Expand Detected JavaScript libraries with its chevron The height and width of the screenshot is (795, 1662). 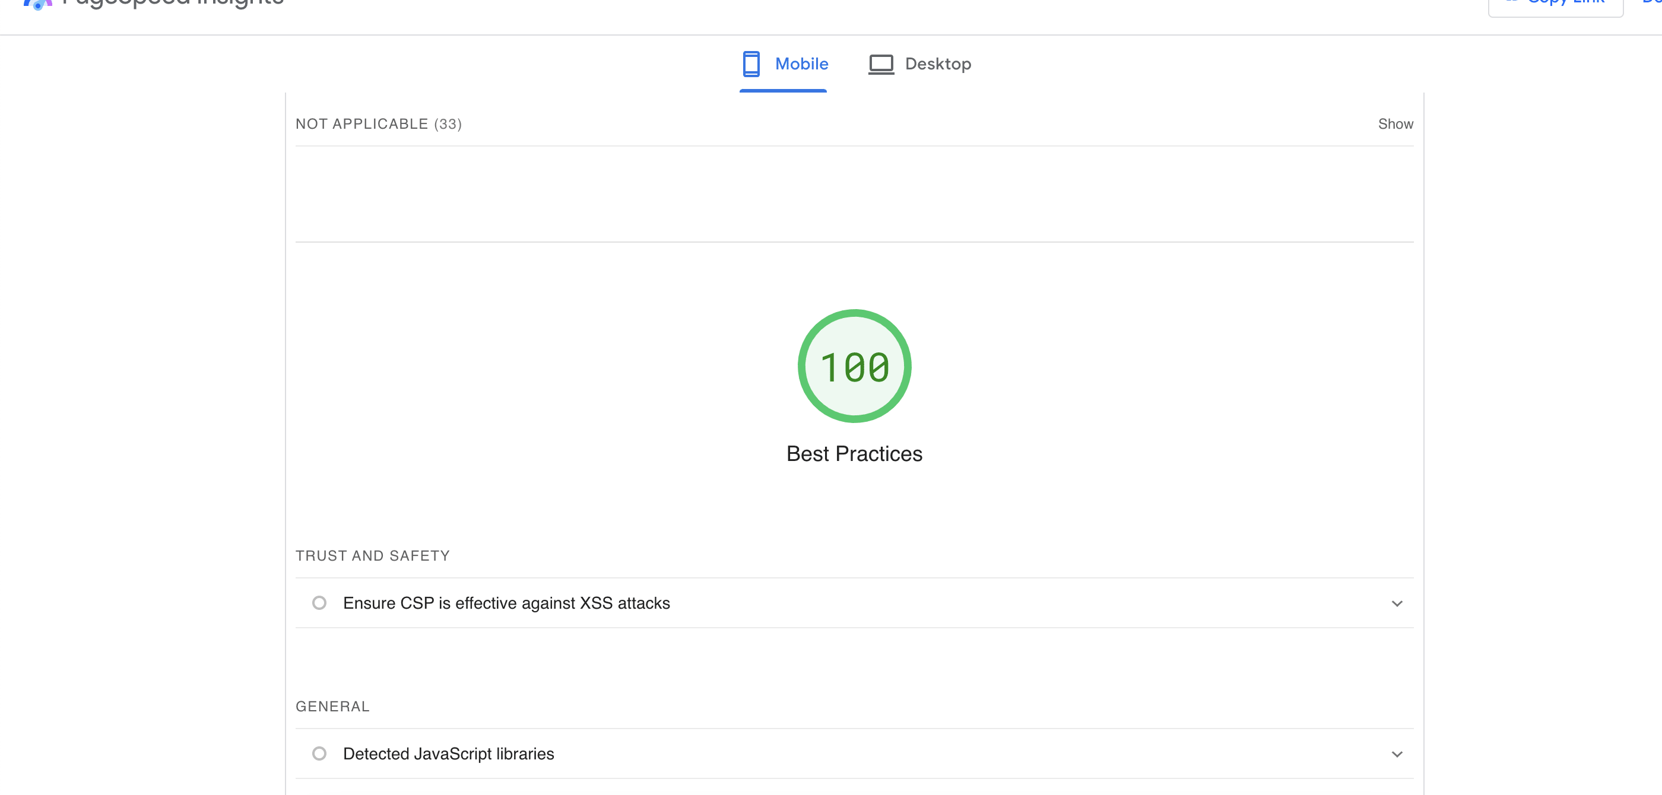pos(1396,753)
